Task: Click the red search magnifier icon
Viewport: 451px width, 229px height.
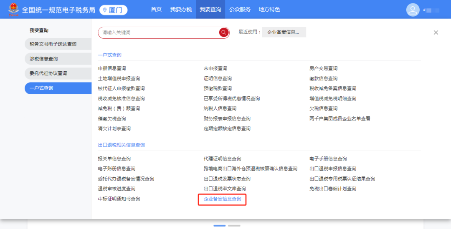Action: pyautogui.click(x=223, y=33)
